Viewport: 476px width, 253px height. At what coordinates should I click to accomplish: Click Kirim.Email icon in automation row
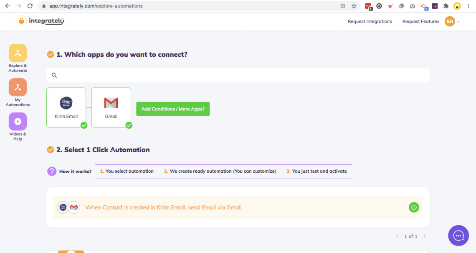[63, 207]
